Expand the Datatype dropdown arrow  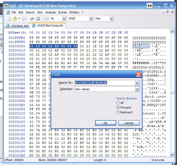click(137, 89)
